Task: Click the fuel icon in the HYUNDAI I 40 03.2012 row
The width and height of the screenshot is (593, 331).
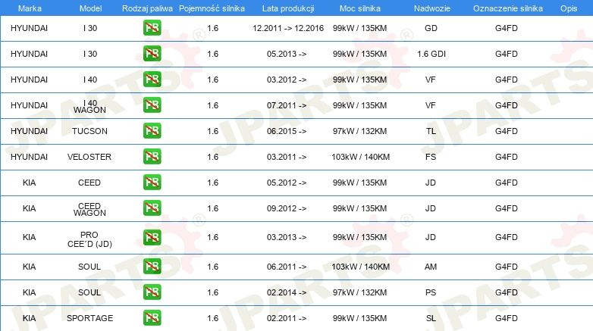Action: (152, 80)
